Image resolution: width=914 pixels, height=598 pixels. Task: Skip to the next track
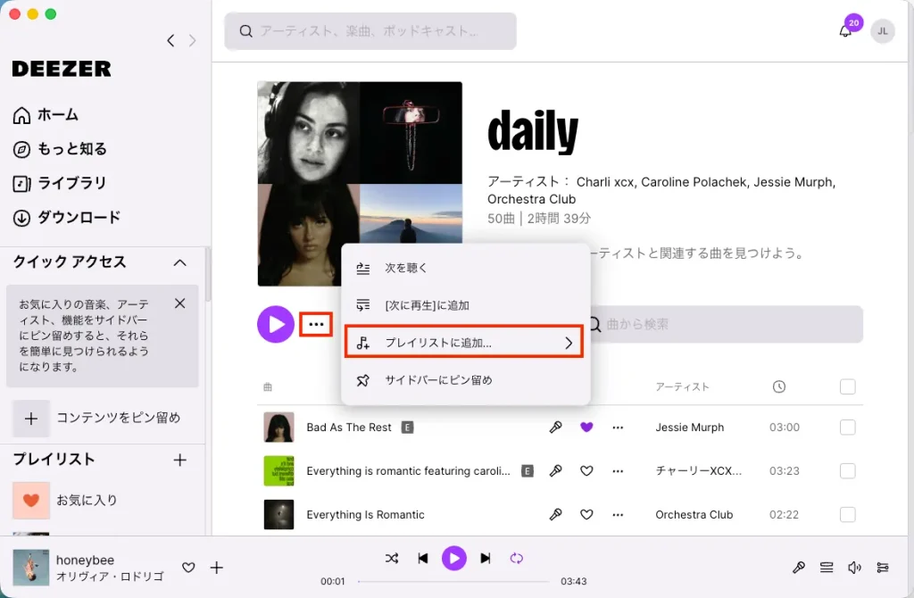[x=485, y=559]
